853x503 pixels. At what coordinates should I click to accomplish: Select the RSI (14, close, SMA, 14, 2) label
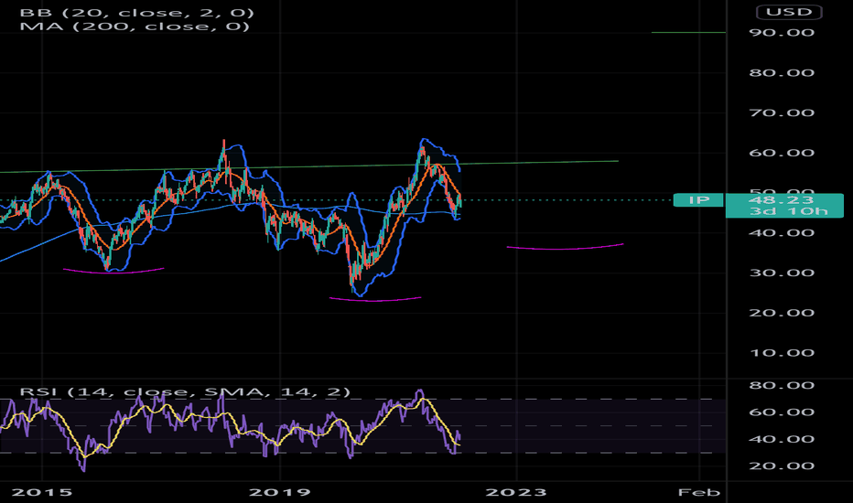point(185,391)
